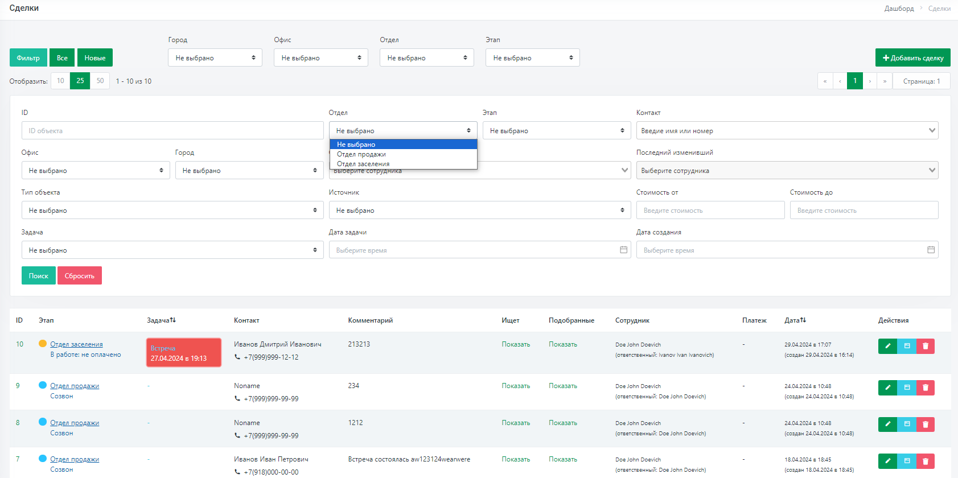Screen dimensions: 958x478
Task: Click phone +7(918)000-00-00 for deal 7
Action: point(271,472)
